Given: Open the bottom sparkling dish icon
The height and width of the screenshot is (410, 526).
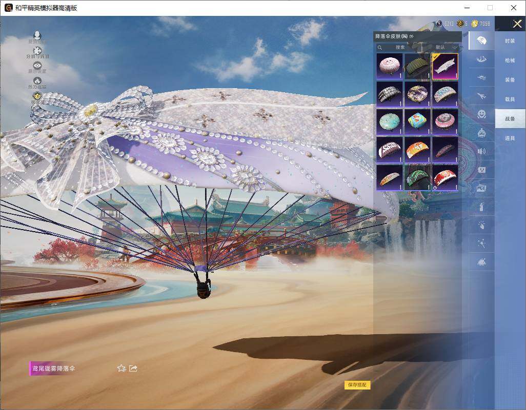Looking at the screenshot, I should tap(481, 262).
